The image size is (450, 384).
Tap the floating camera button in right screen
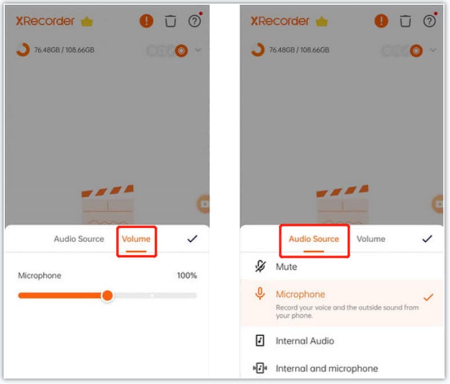[x=438, y=204]
